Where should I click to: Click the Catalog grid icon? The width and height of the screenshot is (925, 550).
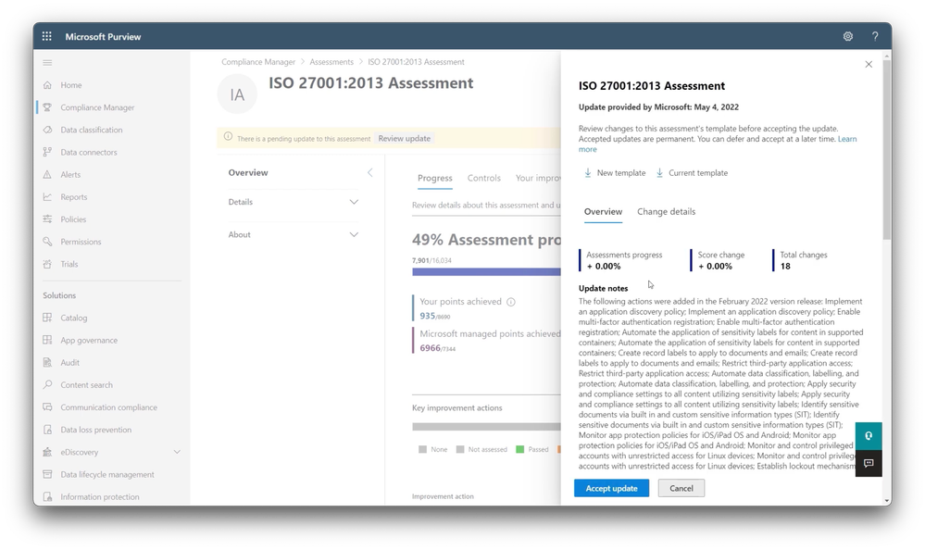tap(47, 318)
